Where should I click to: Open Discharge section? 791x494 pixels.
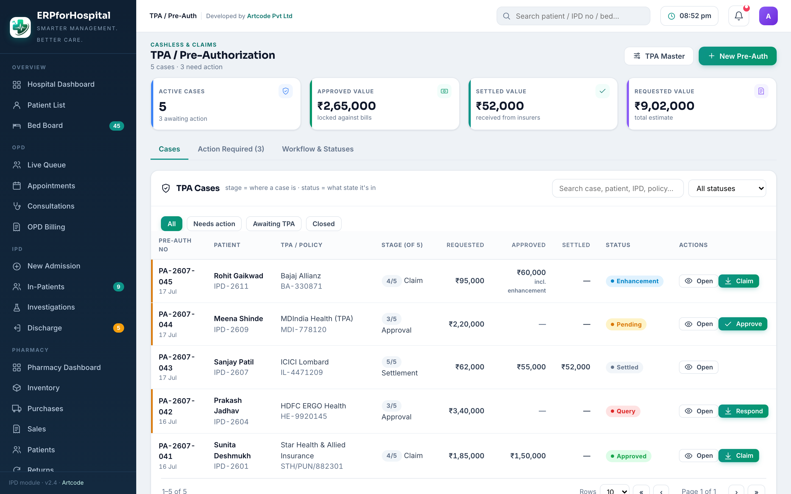click(x=68, y=328)
